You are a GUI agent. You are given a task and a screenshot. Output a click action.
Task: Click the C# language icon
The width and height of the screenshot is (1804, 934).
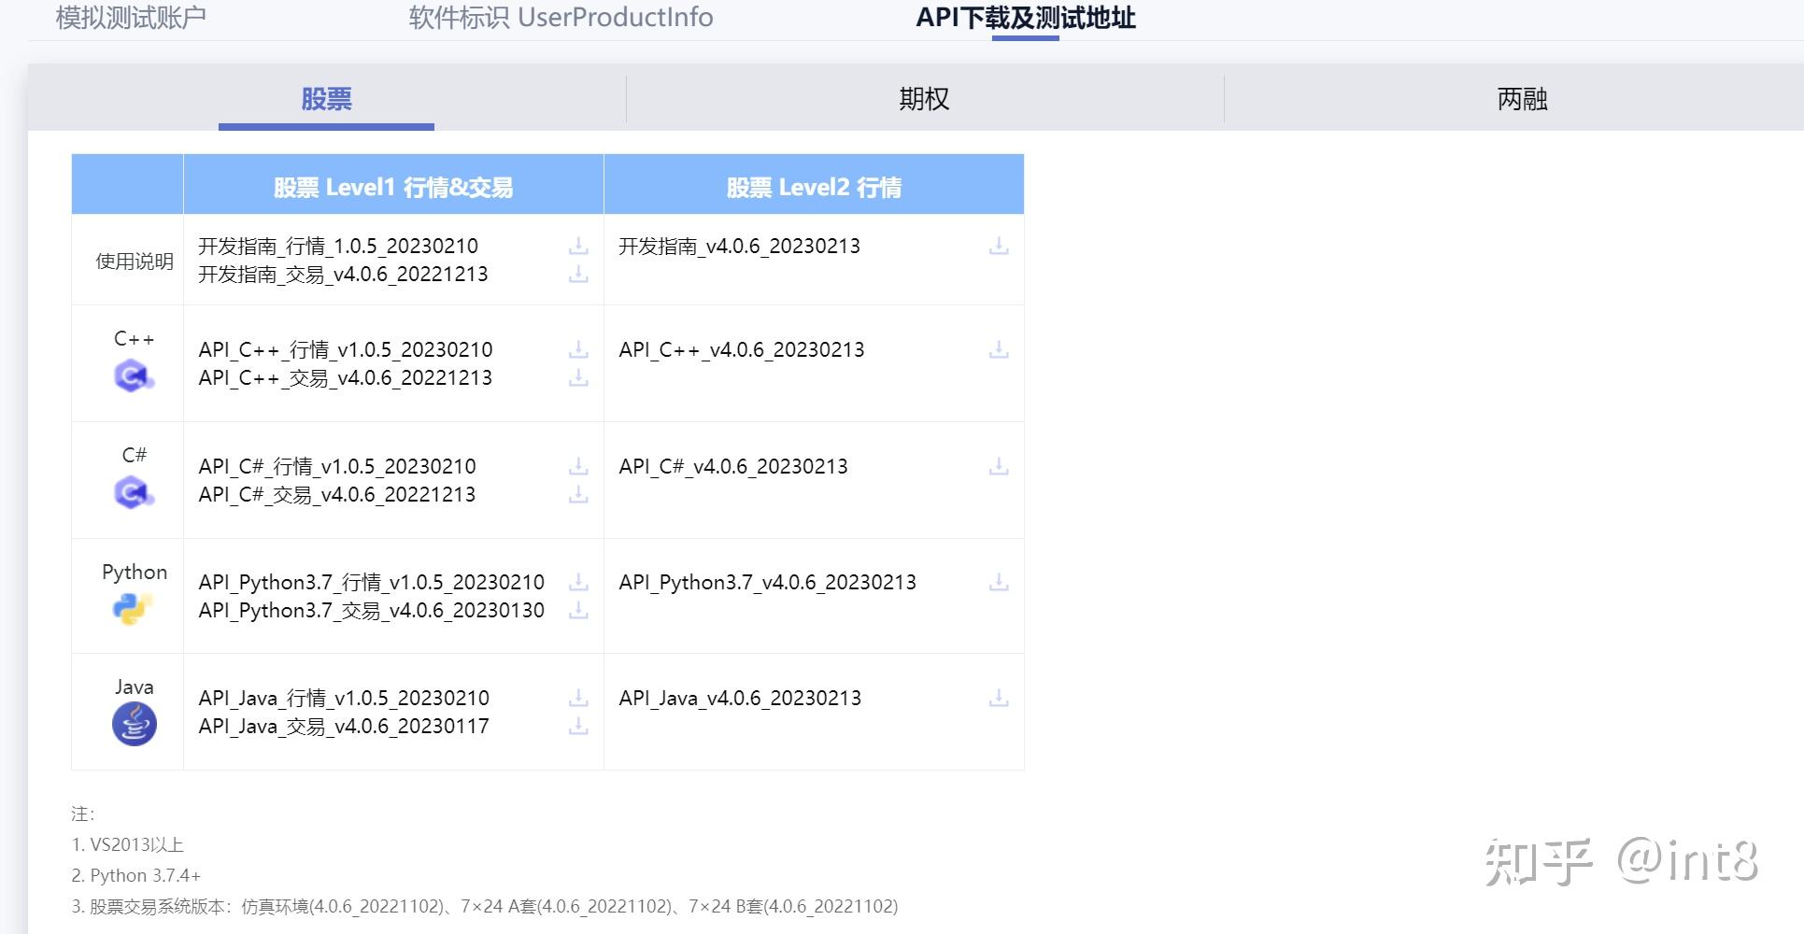pyautogui.click(x=131, y=493)
